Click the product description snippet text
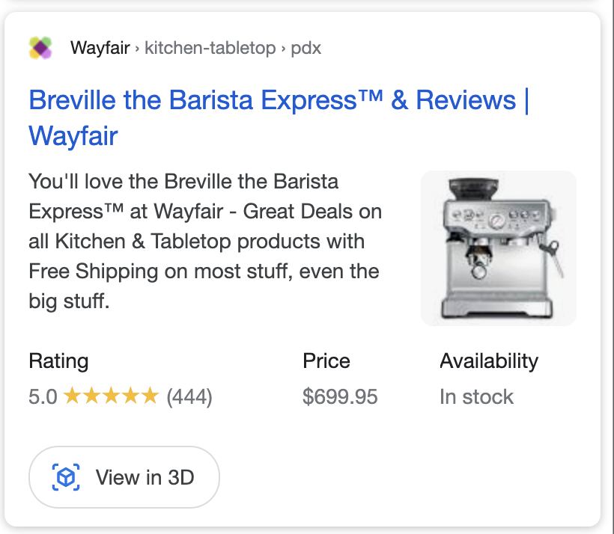 pos(205,242)
